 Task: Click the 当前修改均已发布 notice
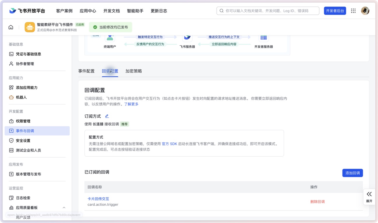110,27
